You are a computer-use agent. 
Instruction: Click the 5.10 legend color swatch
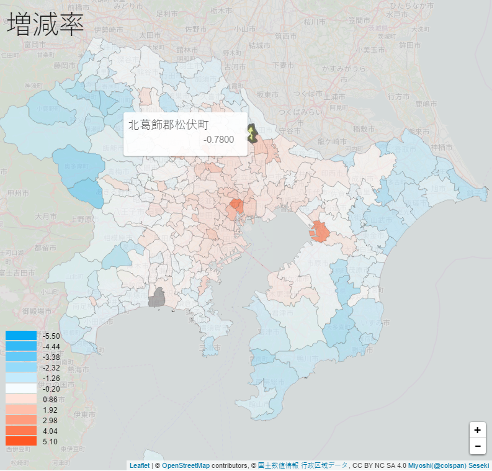click(x=21, y=441)
